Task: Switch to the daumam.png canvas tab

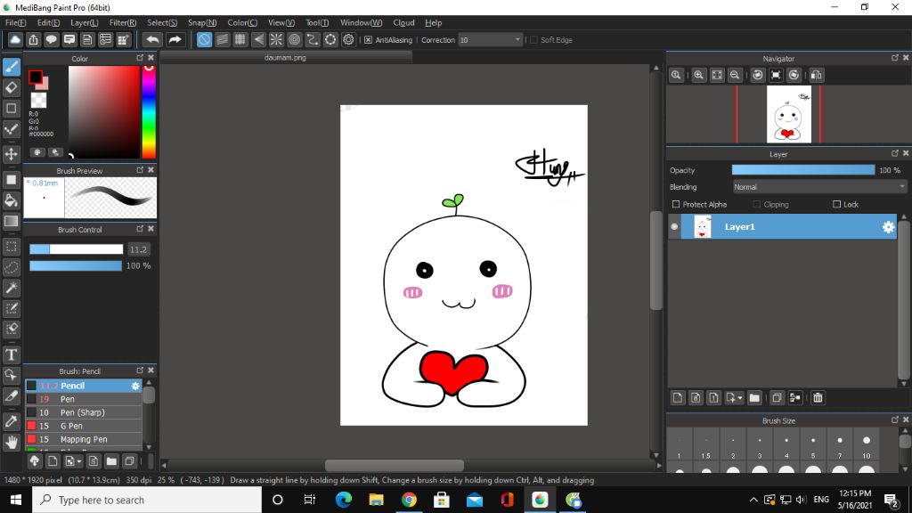Action: click(x=286, y=58)
